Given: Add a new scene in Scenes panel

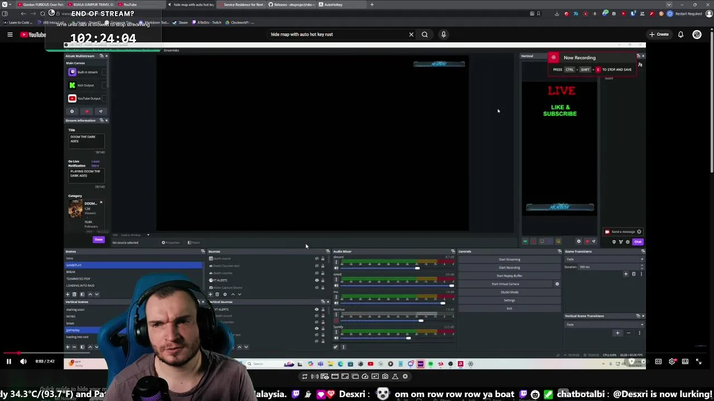Looking at the screenshot, I should point(67,294).
